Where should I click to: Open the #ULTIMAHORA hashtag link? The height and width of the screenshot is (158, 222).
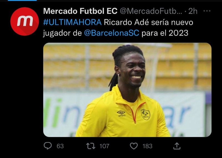point(72,22)
